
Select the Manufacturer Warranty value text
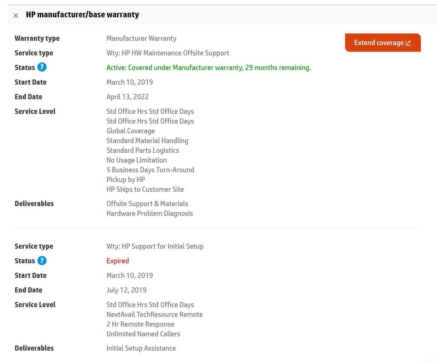(141, 38)
